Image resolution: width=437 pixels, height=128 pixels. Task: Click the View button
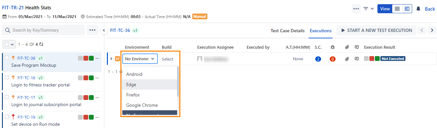pos(385,9)
